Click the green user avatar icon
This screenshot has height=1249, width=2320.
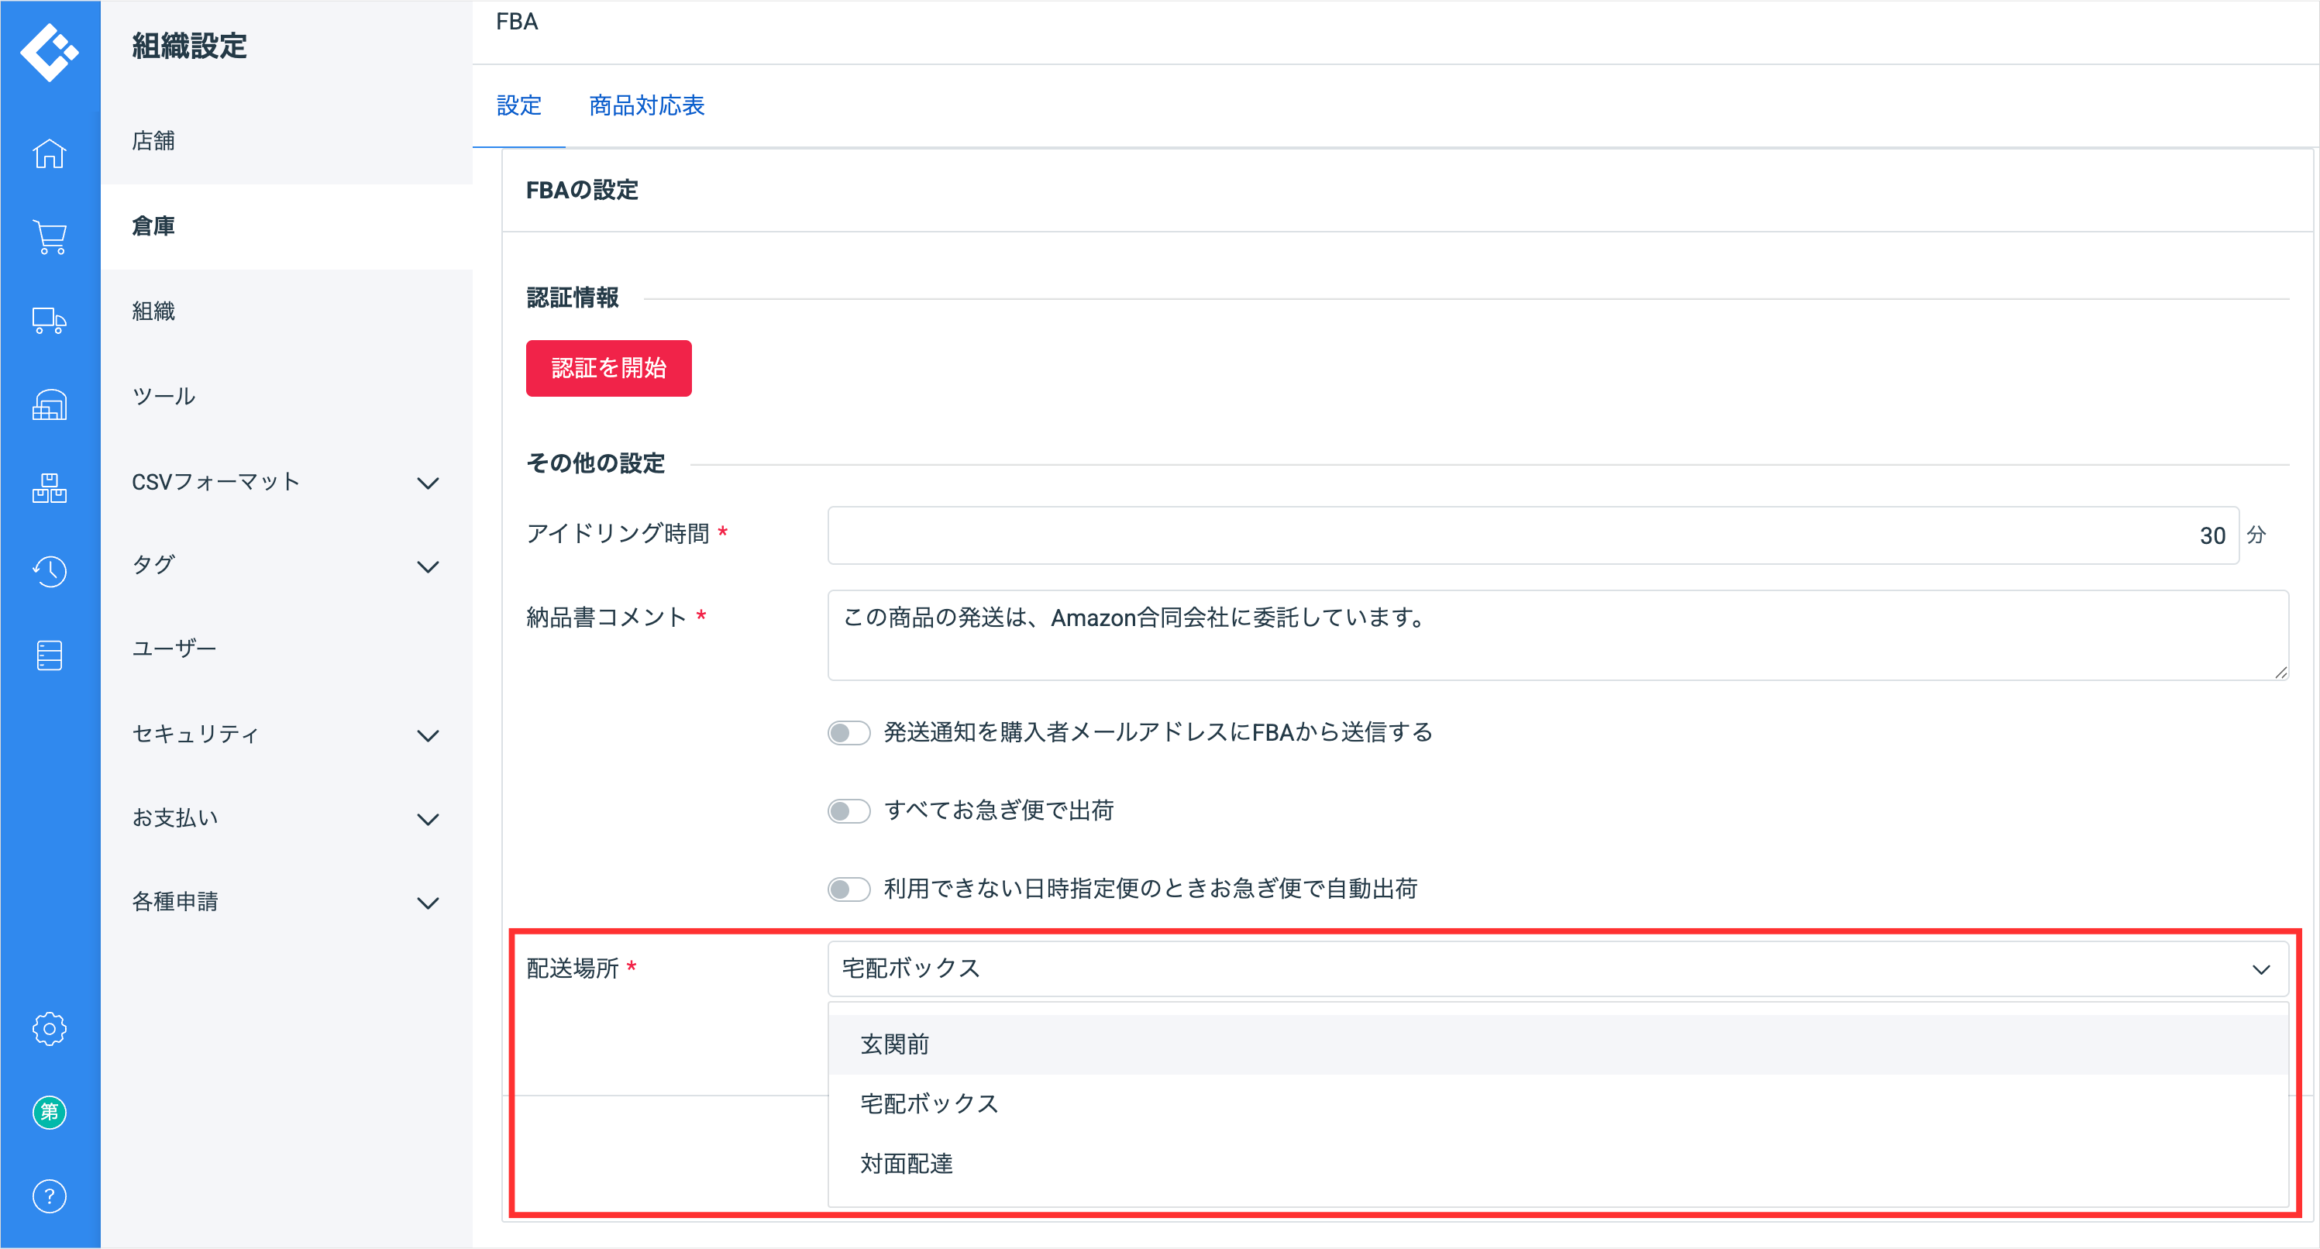(50, 1112)
